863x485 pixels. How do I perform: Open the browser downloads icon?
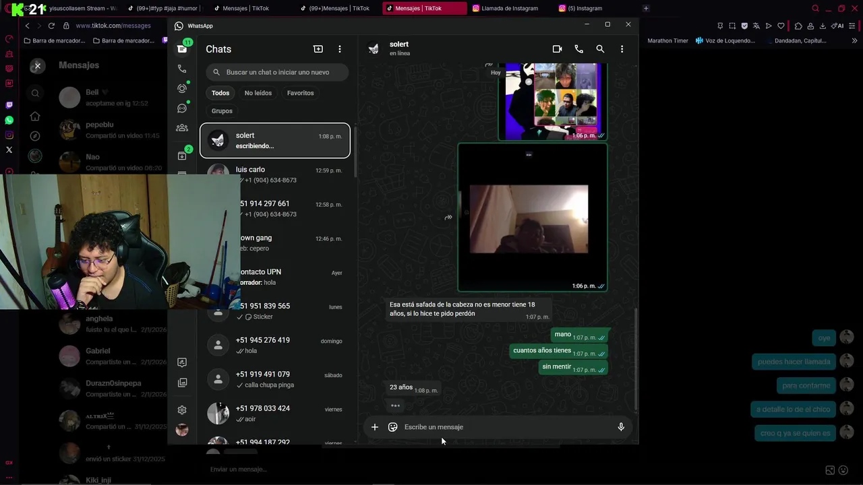(823, 26)
